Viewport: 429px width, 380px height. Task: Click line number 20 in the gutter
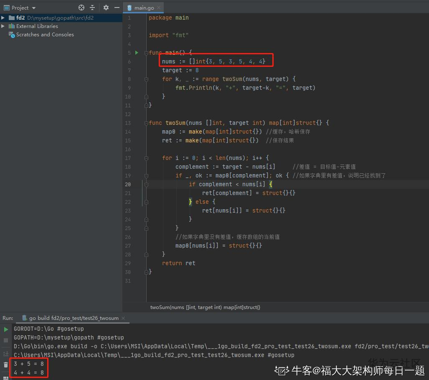point(128,185)
